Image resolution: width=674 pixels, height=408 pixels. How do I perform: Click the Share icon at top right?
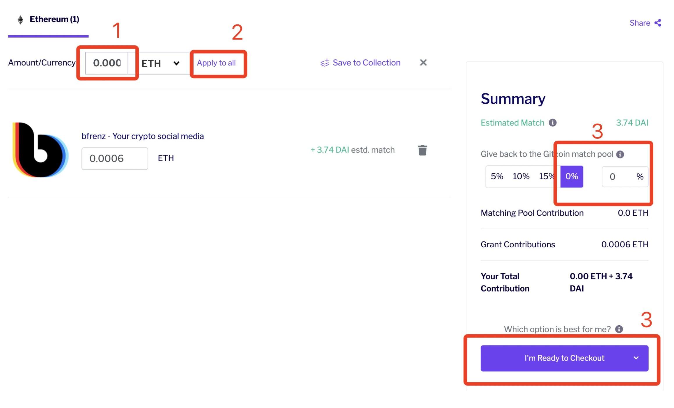pos(658,23)
